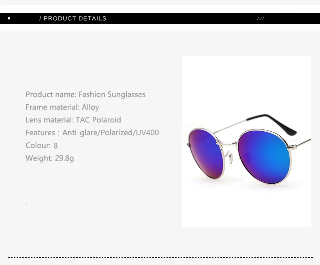Click the transparent nose pad

[231, 158]
